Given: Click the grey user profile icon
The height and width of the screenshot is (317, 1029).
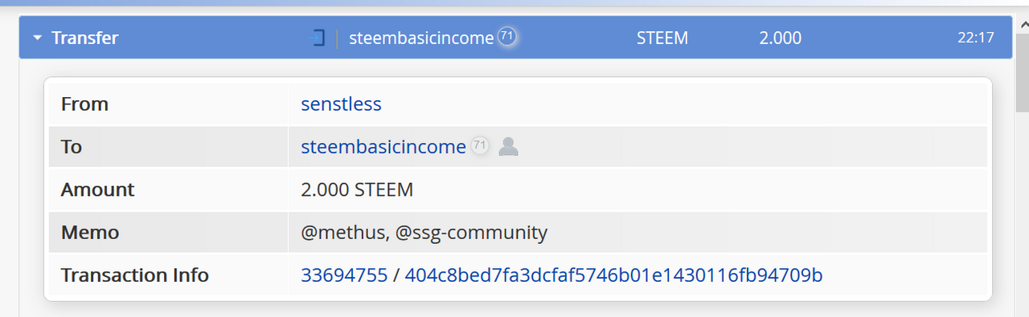Looking at the screenshot, I should tap(508, 146).
